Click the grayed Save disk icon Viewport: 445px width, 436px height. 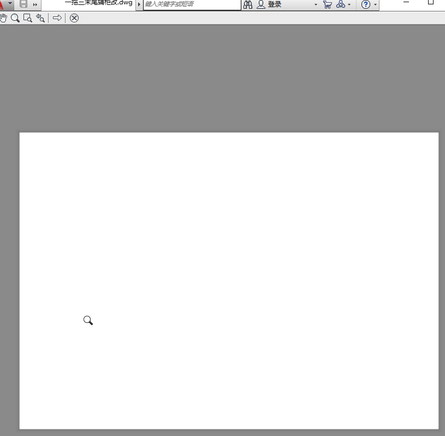tap(23, 4)
